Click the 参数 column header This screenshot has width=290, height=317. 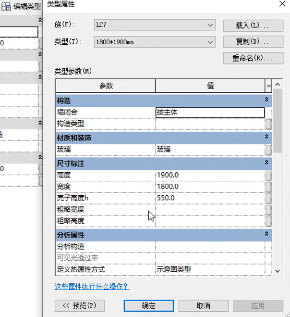pyautogui.click(x=106, y=86)
